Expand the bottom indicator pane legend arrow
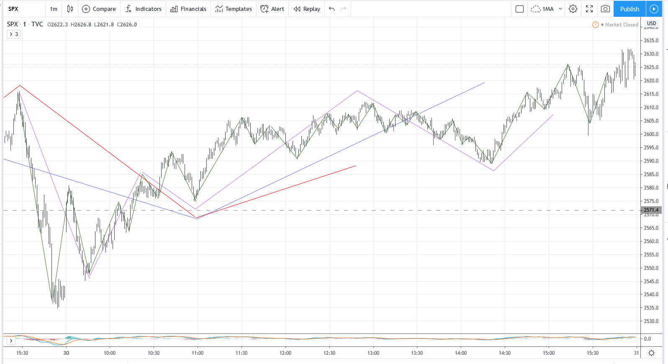 tap(11, 341)
